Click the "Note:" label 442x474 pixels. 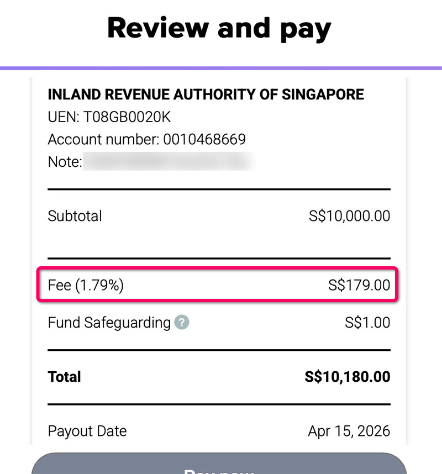pos(65,162)
